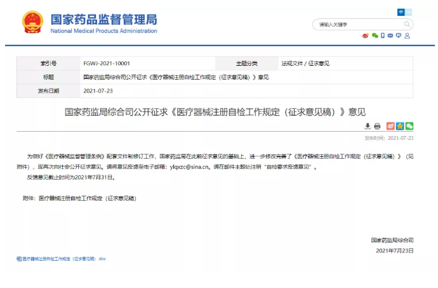
Task: Click the 附件 line in article body
Action: [79, 198]
